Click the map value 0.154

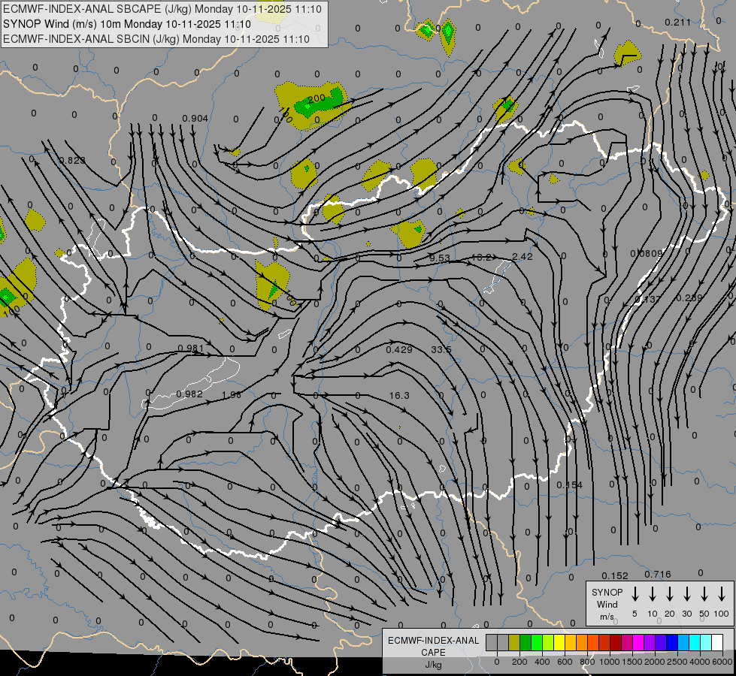coord(569,484)
